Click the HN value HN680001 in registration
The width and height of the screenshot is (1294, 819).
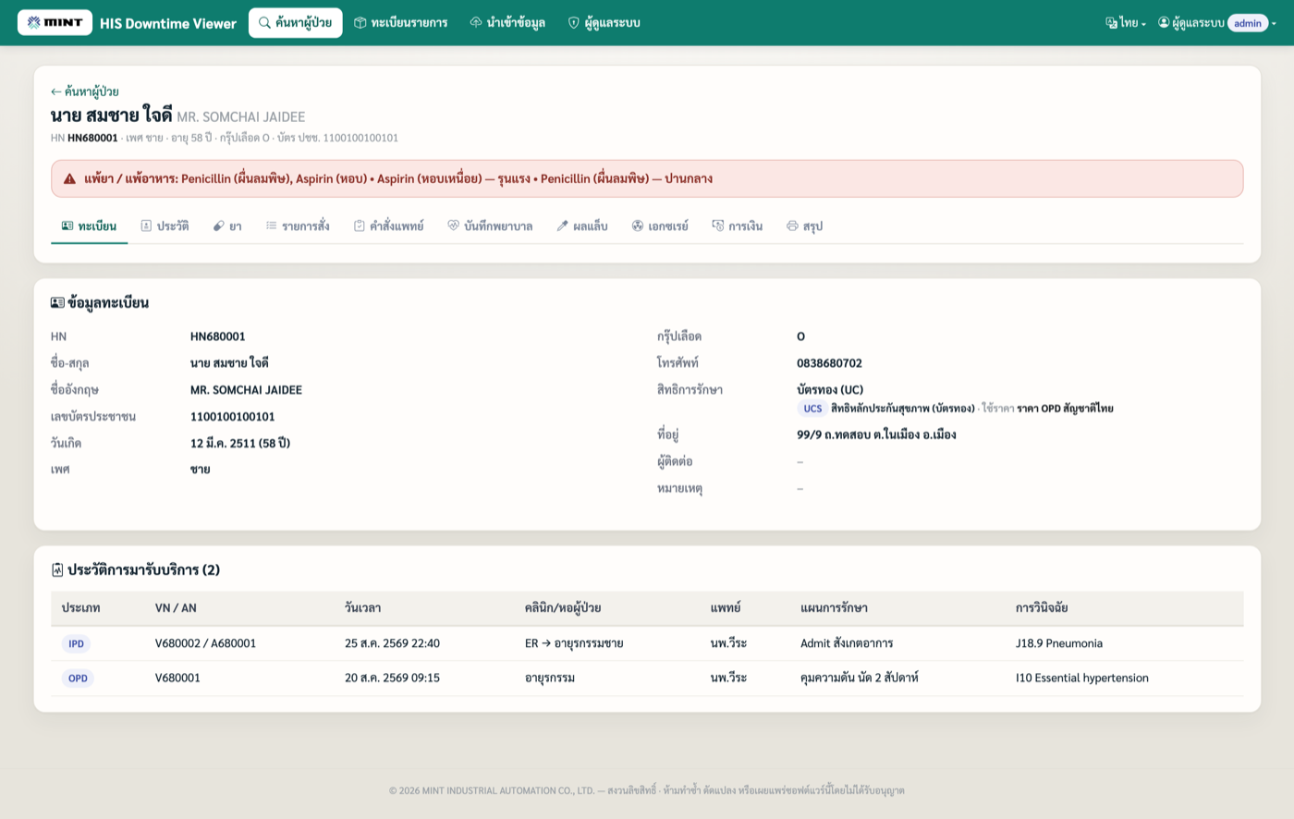coord(217,336)
